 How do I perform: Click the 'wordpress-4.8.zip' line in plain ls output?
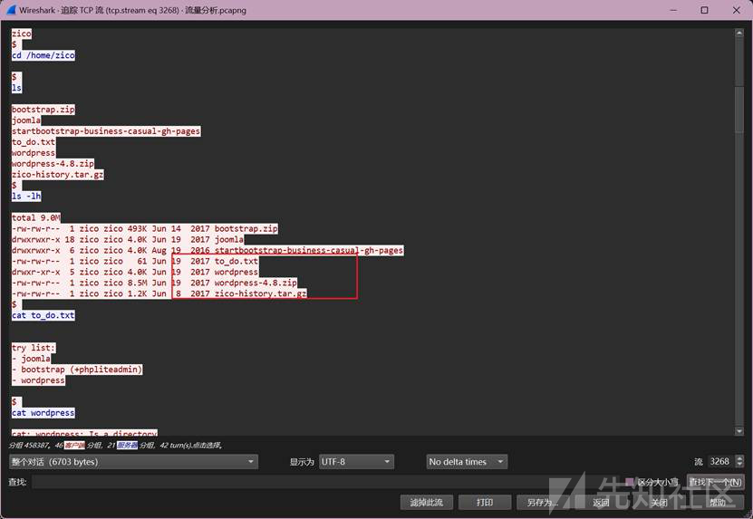[x=53, y=164]
